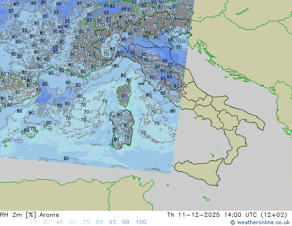Click the "RH 2m [%] Arome" title
Viewport: 292px width, 226px height.
coord(29,215)
